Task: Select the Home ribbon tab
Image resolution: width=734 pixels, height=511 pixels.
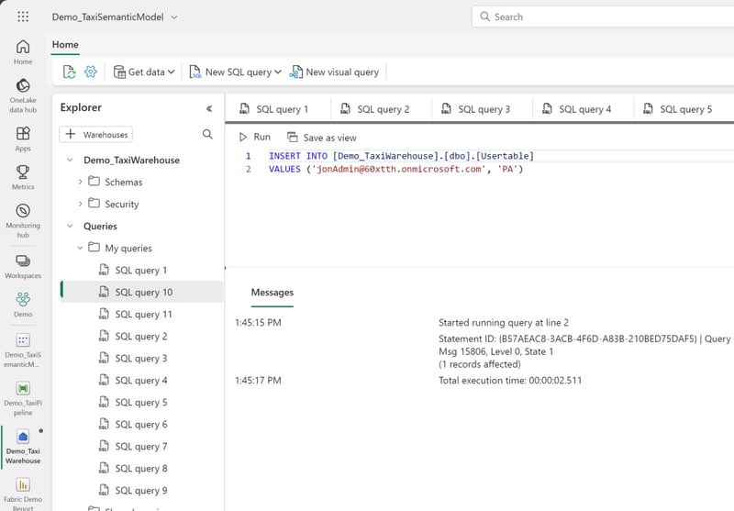Action: [65, 45]
